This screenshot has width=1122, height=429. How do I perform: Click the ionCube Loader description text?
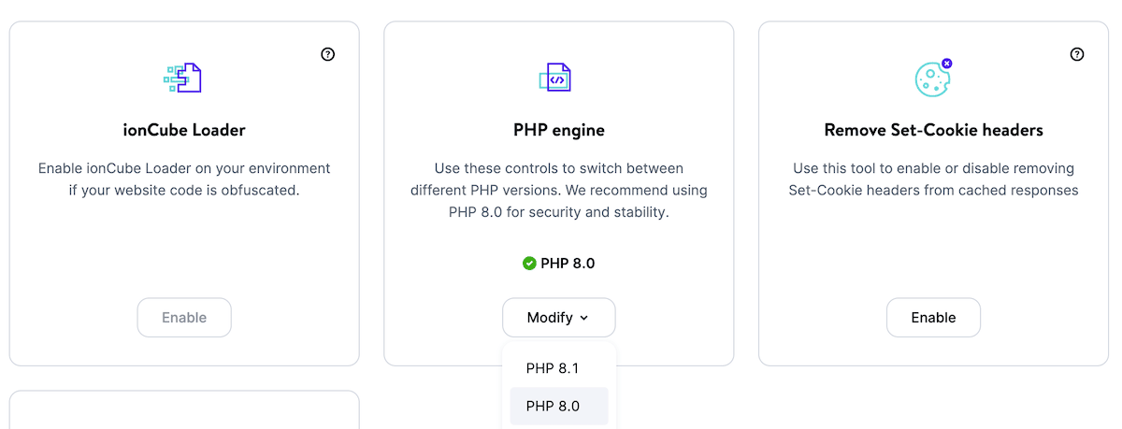[184, 179]
